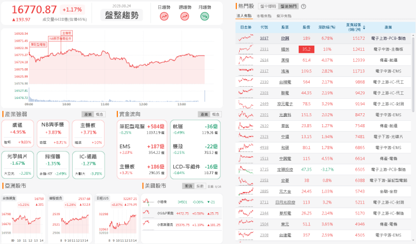This screenshot has width=416, height=244.
Task: Select 概念 toggle in 資金流向 section
Action: pyautogui.click(x=216, y=114)
